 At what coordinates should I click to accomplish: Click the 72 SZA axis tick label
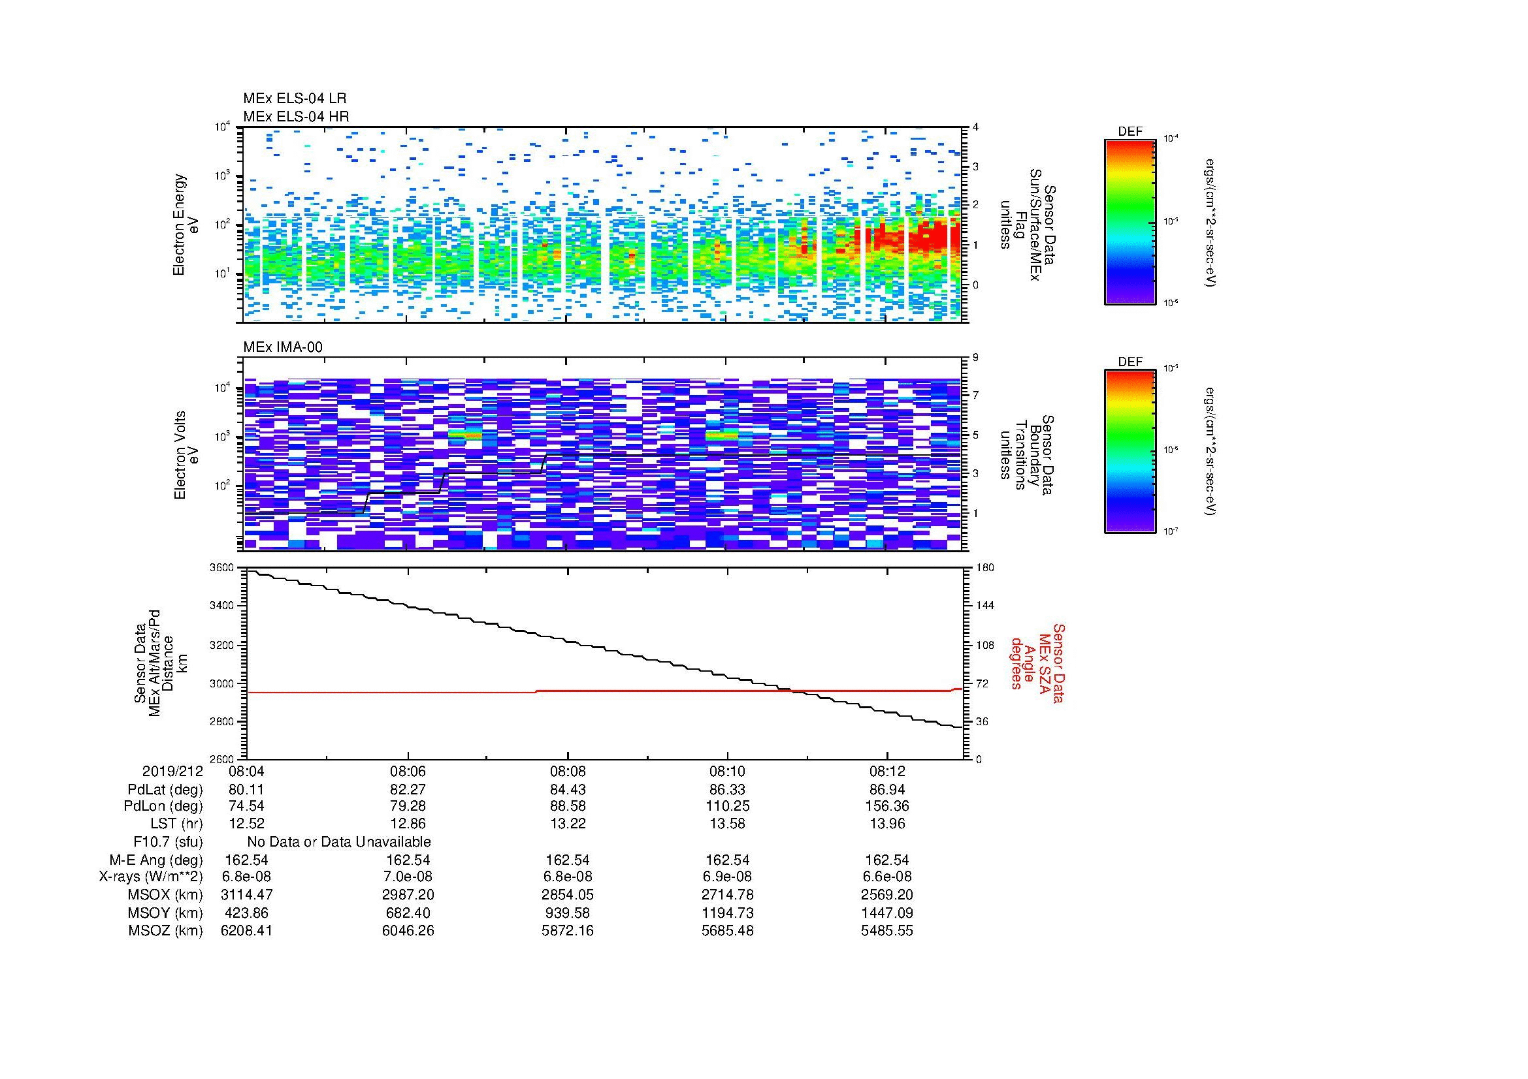(x=983, y=683)
